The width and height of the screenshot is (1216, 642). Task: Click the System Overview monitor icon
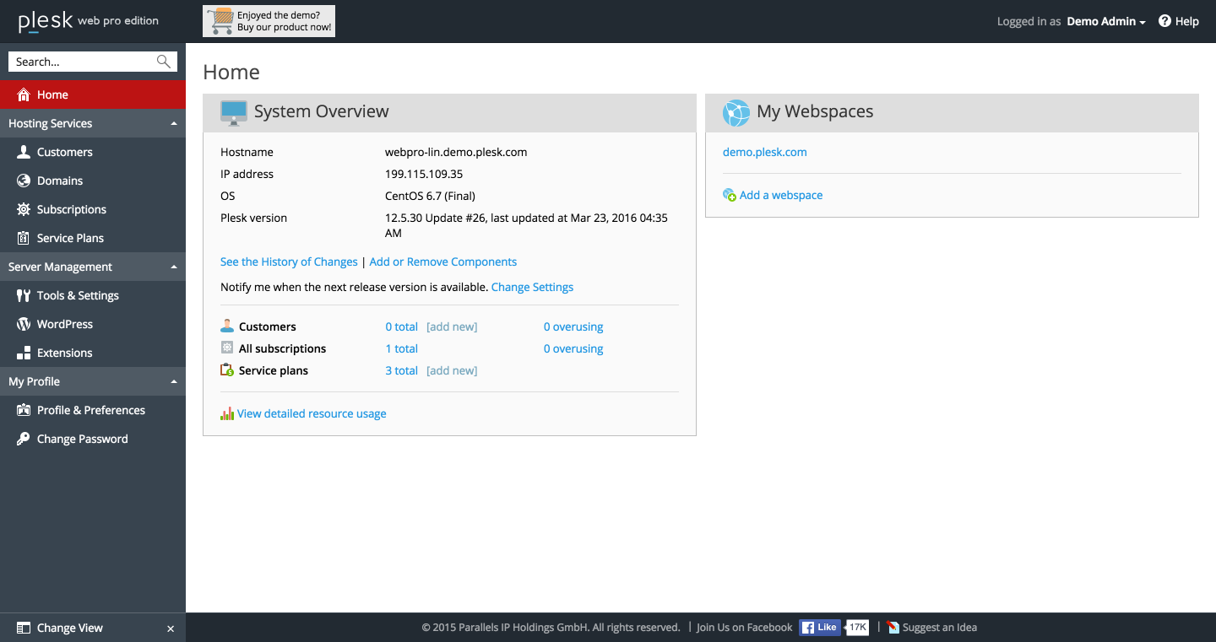(234, 113)
